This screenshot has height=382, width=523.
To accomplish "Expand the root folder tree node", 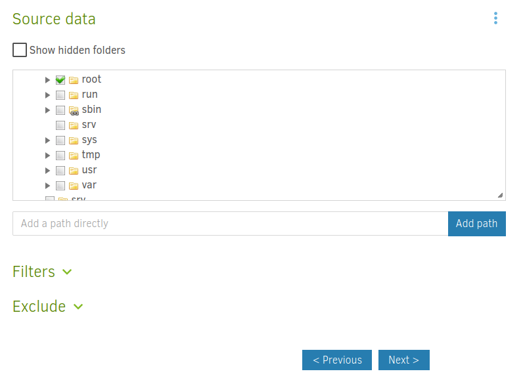I will tap(47, 80).
